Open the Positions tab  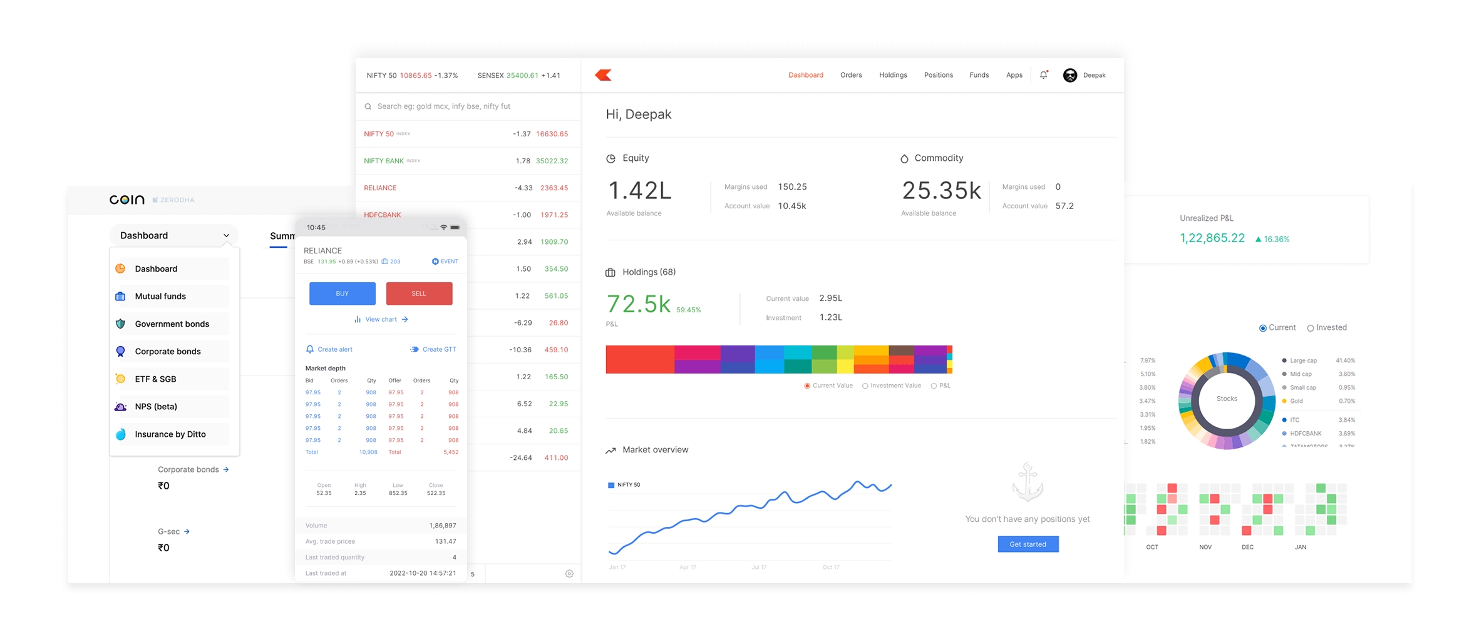(938, 75)
